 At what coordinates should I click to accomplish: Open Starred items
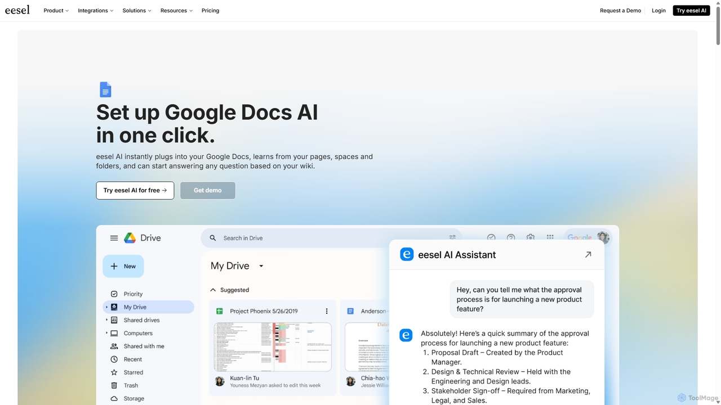[x=133, y=372]
